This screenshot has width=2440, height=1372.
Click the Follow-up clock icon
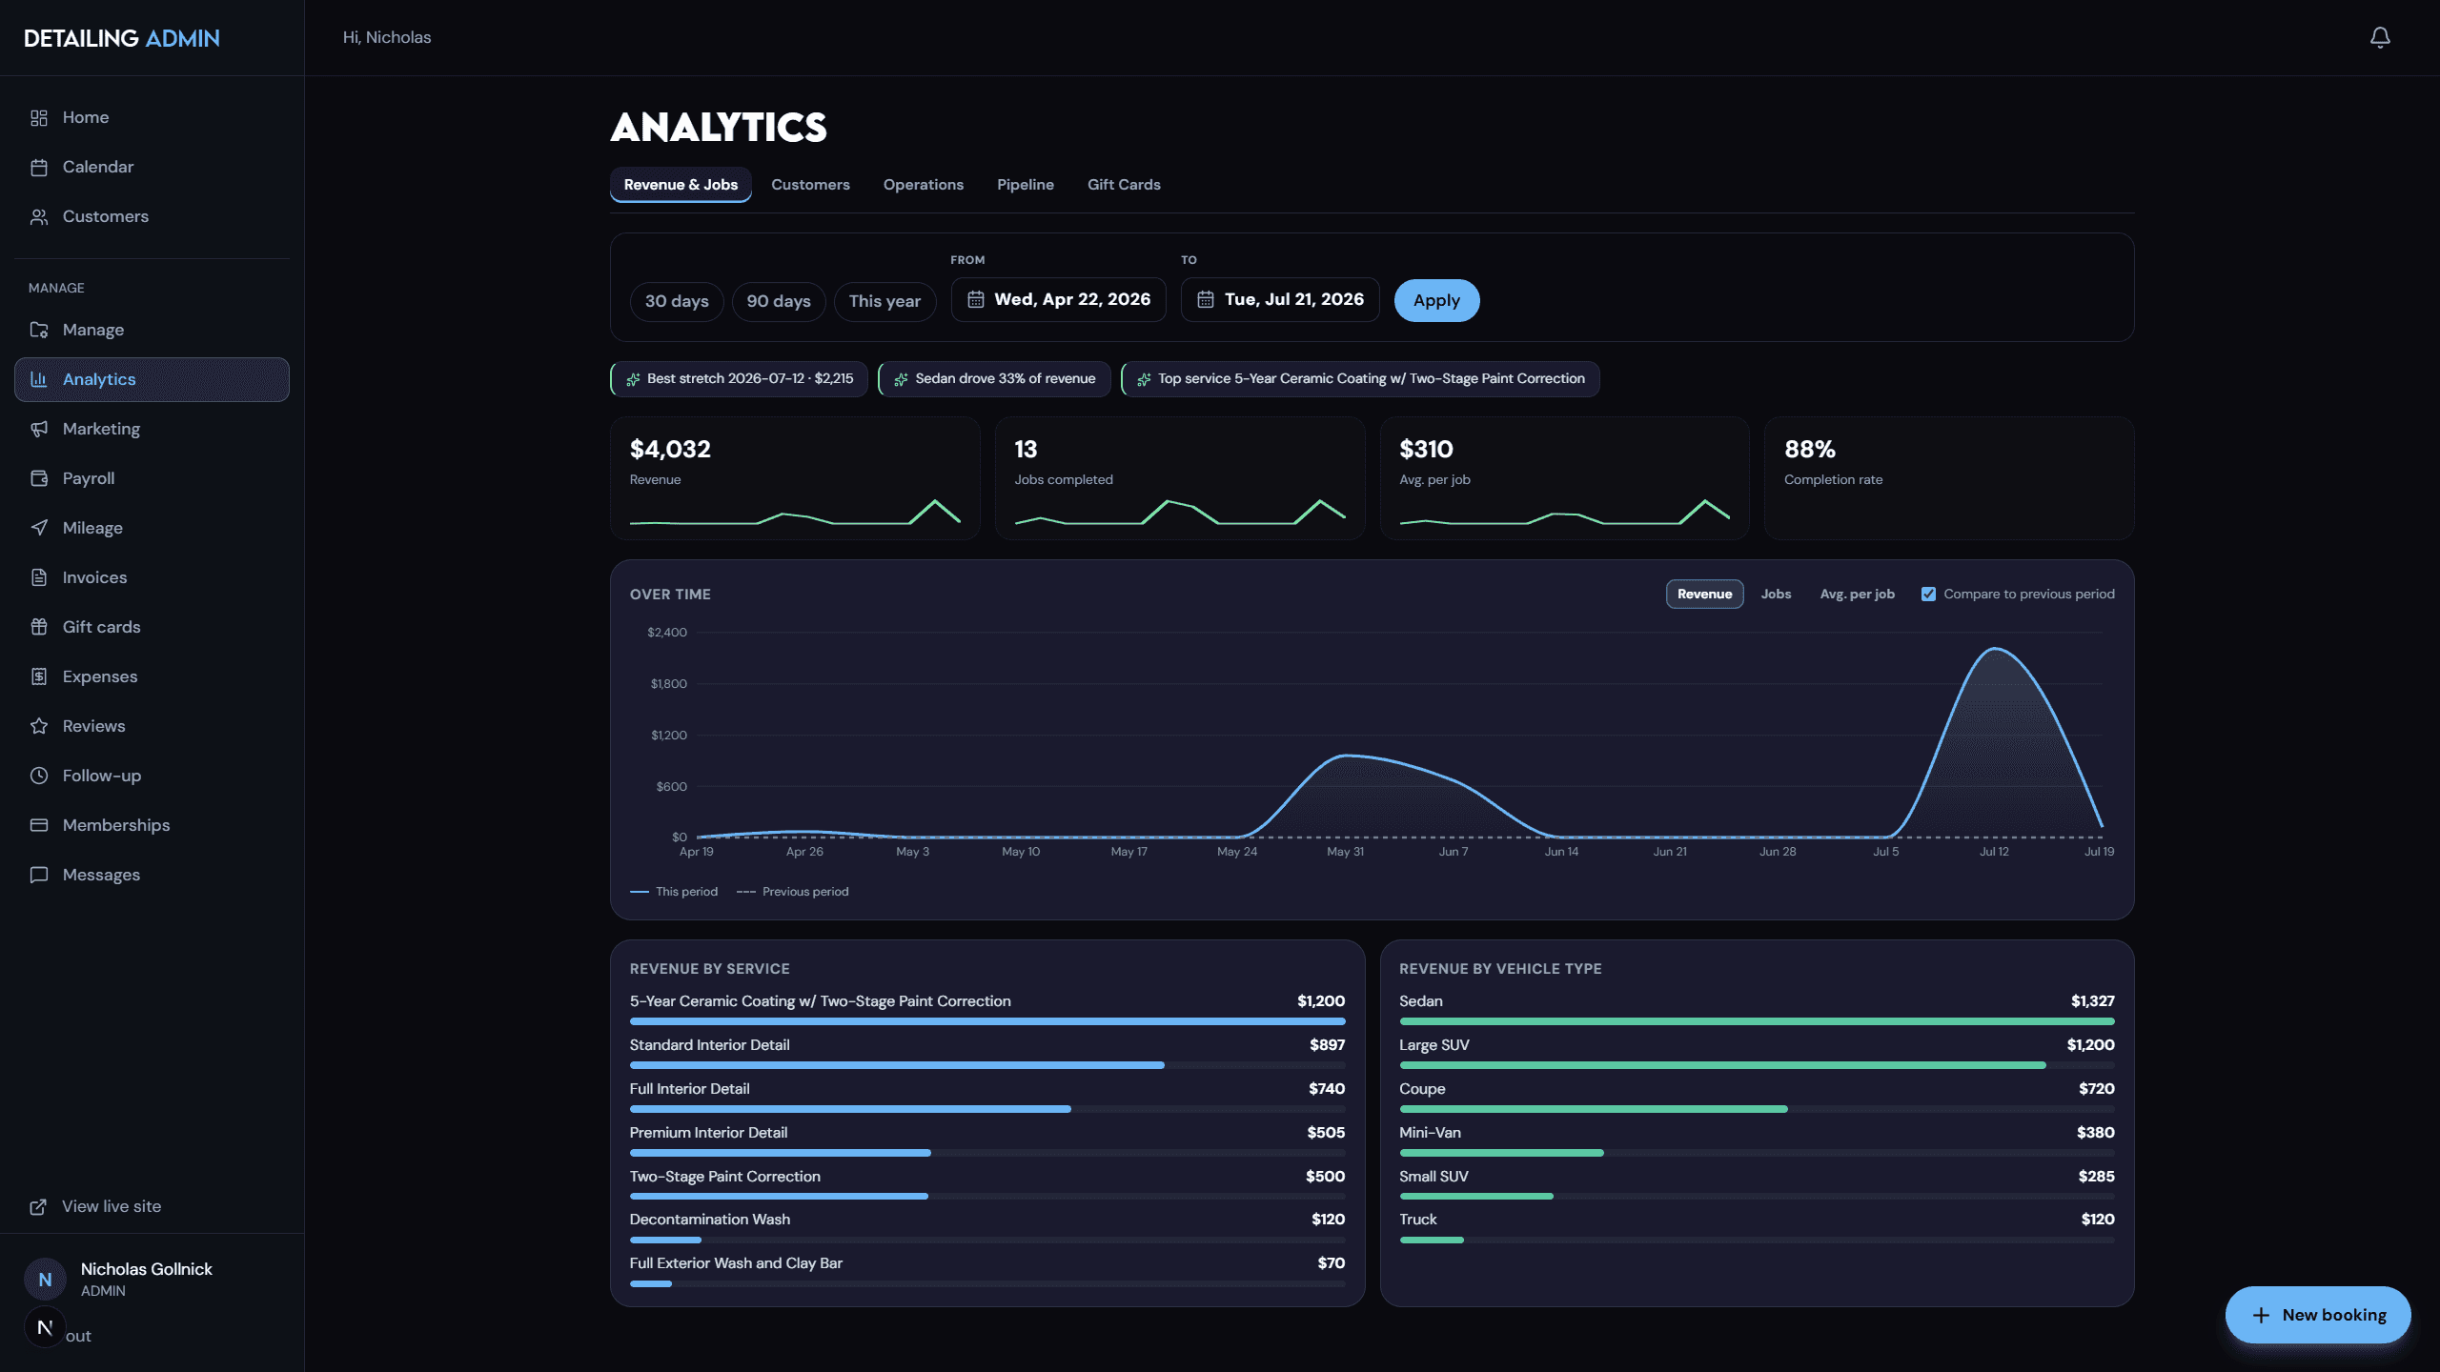(39, 776)
